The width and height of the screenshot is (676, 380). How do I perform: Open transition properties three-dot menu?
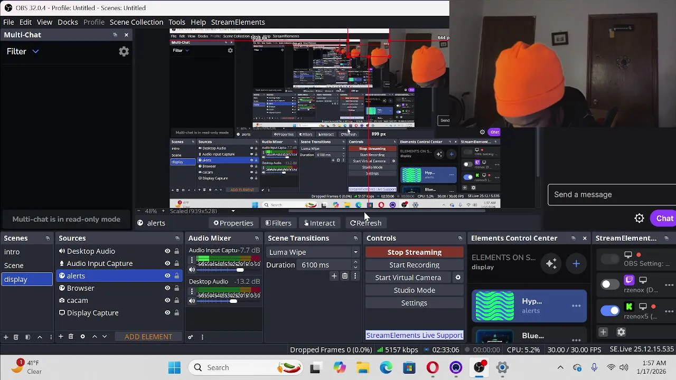pos(355,276)
